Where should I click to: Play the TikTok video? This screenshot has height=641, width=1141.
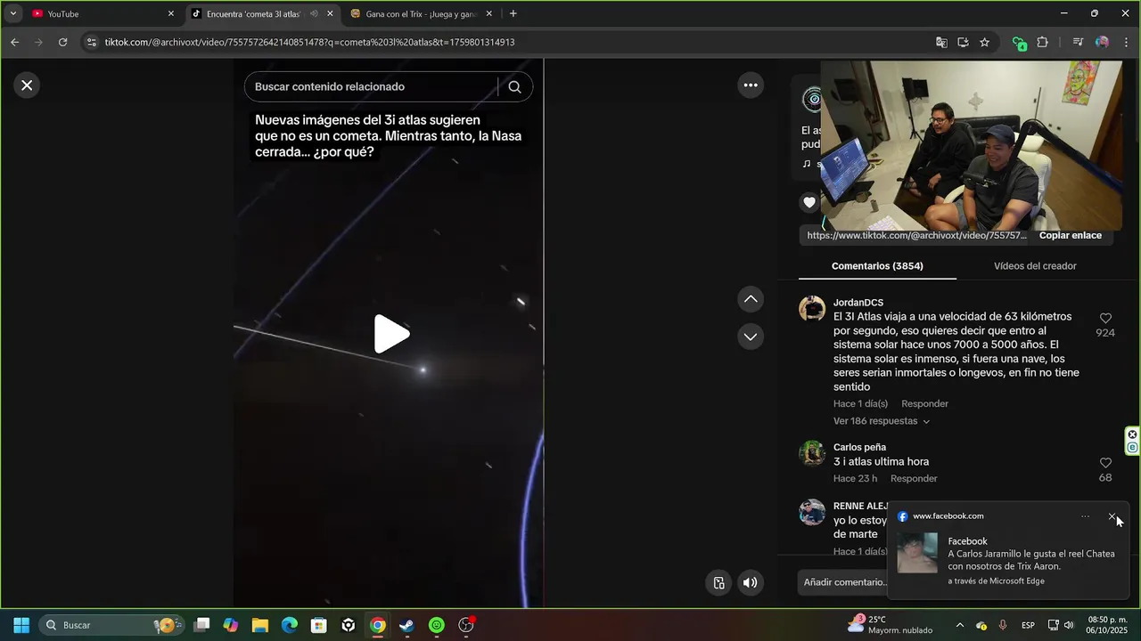coord(391,334)
